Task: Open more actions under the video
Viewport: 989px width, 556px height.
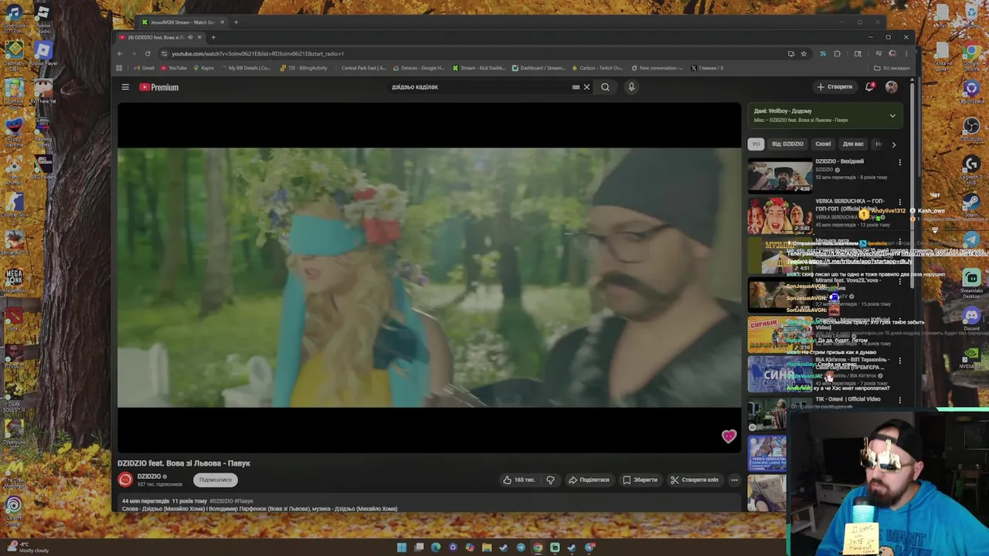Action: 734,480
